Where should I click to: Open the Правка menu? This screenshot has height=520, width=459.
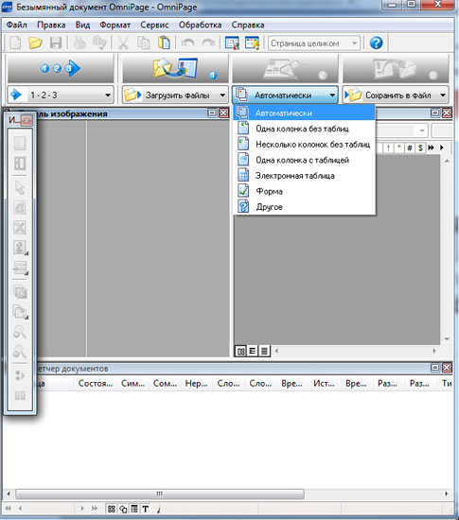pyautogui.click(x=51, y=25)
